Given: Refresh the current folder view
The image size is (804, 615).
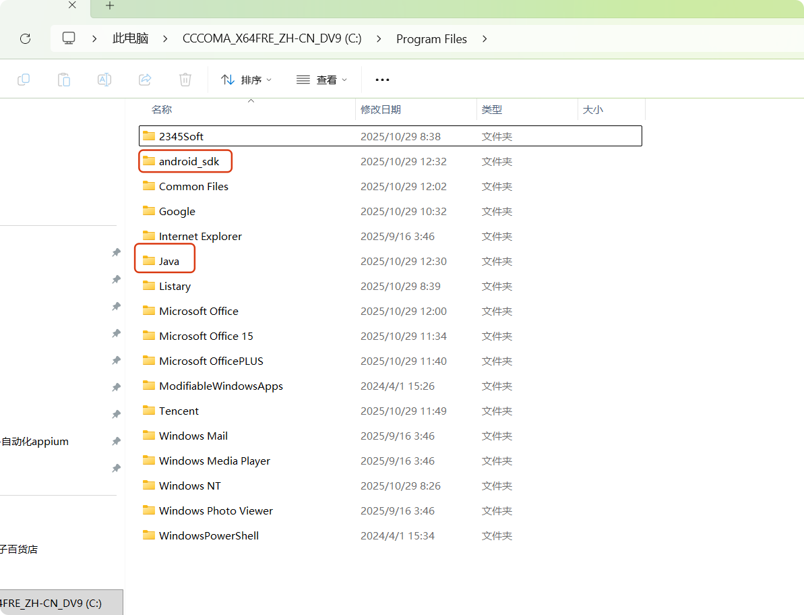Looking at the screenshot, I should pos(25,38).
